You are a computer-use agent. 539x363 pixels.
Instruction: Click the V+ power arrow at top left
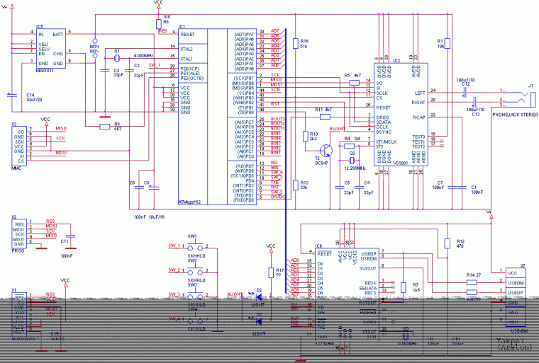pyautogui.click(x=12, y=6)
